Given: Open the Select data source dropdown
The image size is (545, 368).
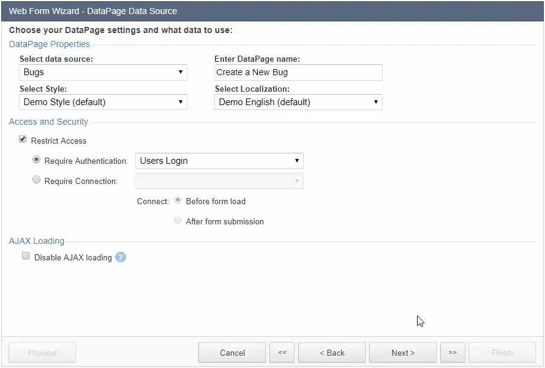Looking at the screenshot, I should click(103, 72).
